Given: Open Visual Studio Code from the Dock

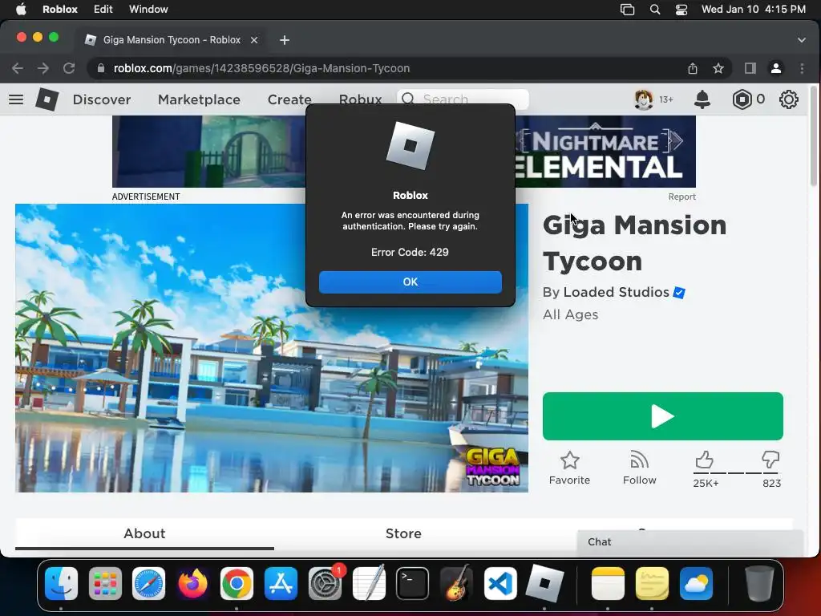Looking at the screenshot, I should point(500,583).
